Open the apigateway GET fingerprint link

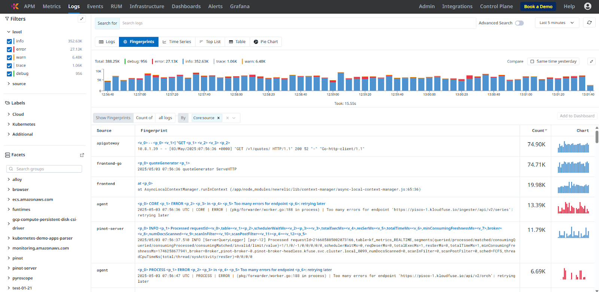tap(184, 143)
